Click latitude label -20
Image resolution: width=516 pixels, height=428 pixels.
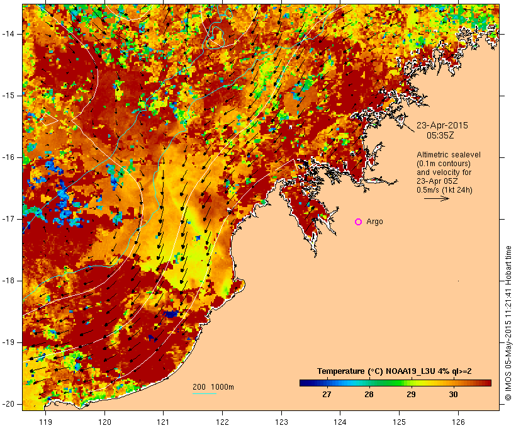tap(8, 404)
